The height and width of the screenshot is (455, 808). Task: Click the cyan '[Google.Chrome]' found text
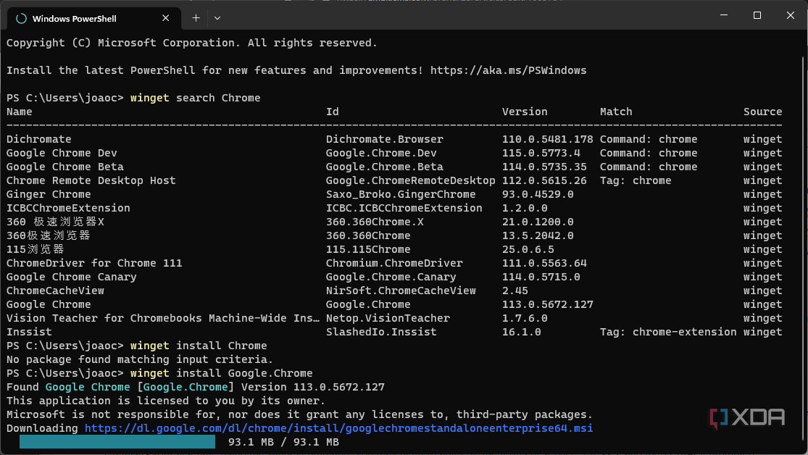point(186,387)
